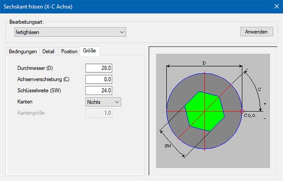Click the C angle label in diagram
283x181 pixels.
259,89
